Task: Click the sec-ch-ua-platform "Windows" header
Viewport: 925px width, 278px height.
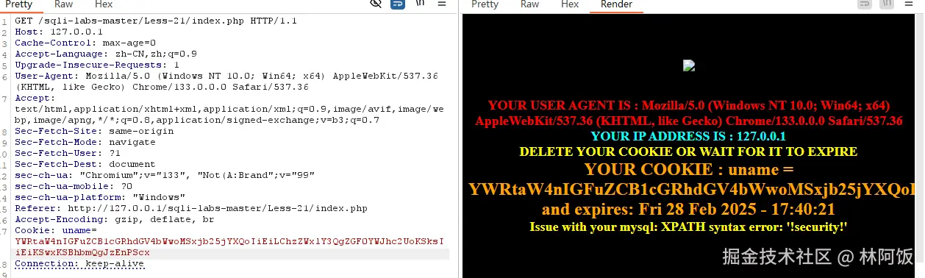Action: click(x=100, y=198)
